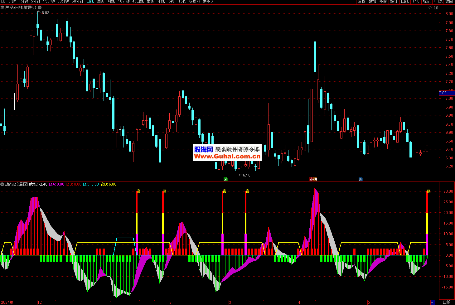Switch to 分时 intraday view
This screenshot has height=305, width=455.
[x=12, y=2]
